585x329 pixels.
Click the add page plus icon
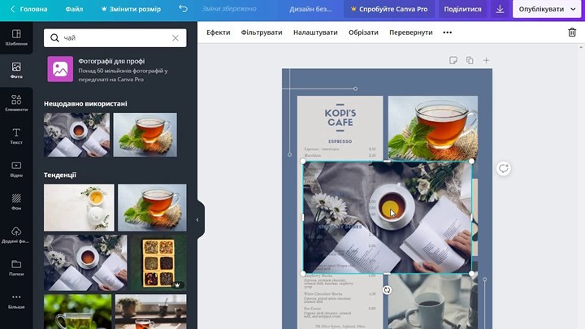click(486, 60)
